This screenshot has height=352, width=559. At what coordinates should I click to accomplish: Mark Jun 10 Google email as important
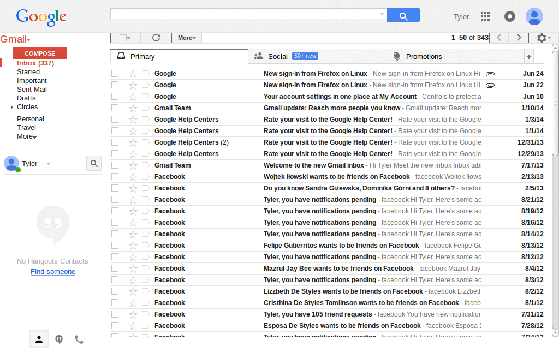(145, 97)
